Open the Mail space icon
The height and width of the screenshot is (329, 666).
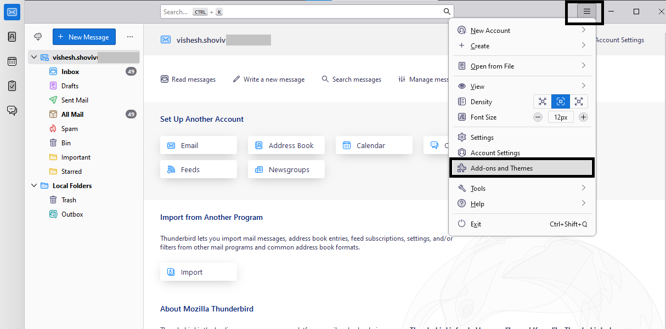(12, 12)
